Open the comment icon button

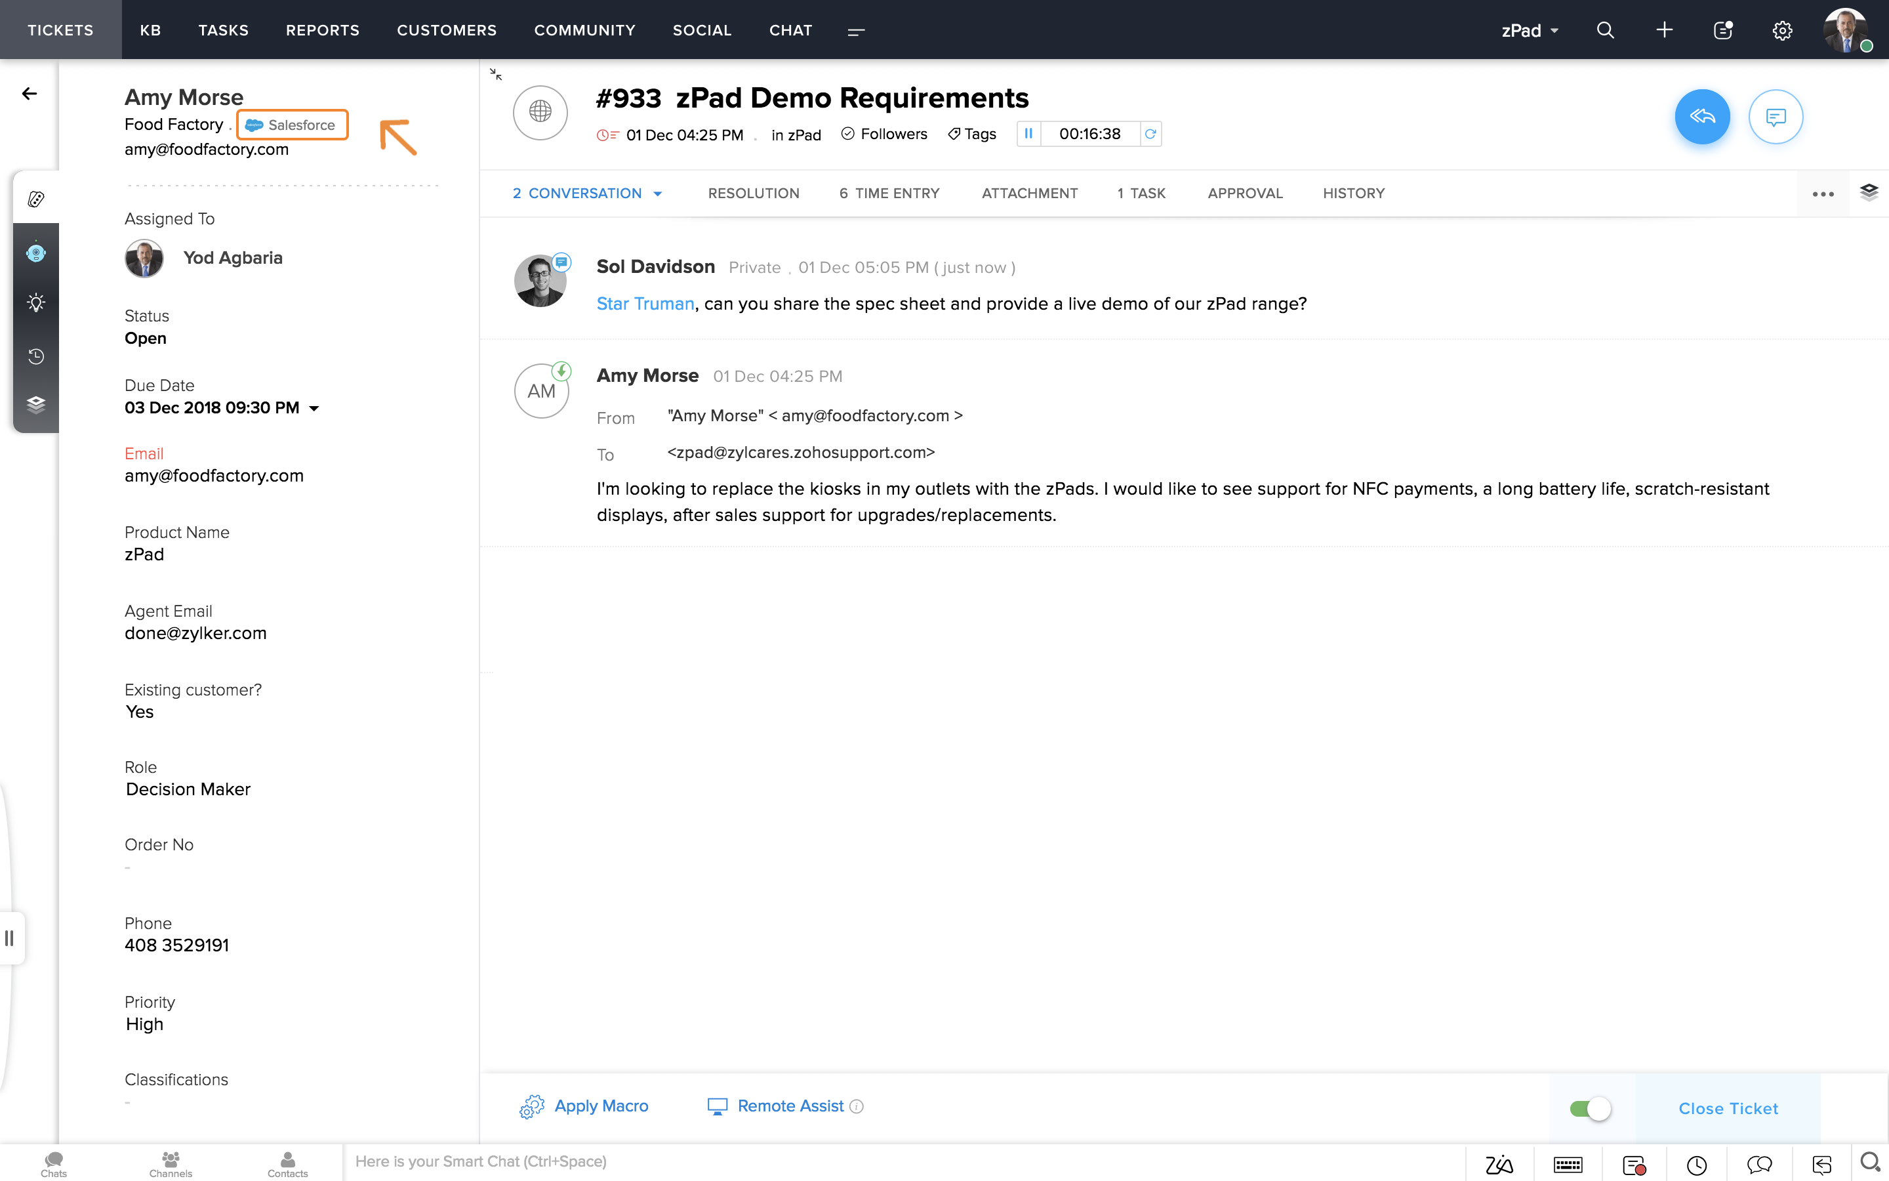tap(1775, 117)
